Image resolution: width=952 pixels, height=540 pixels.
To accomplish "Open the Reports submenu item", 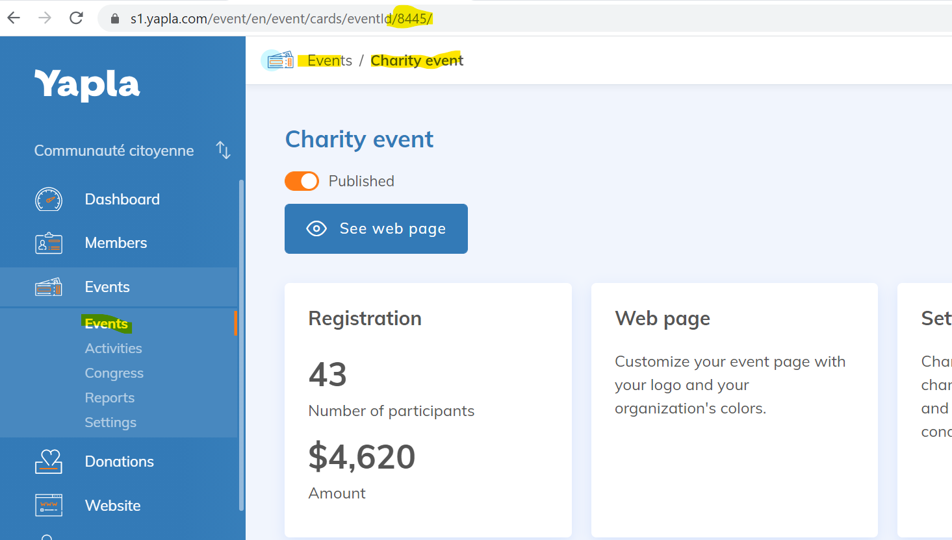I will coord(109,398).
